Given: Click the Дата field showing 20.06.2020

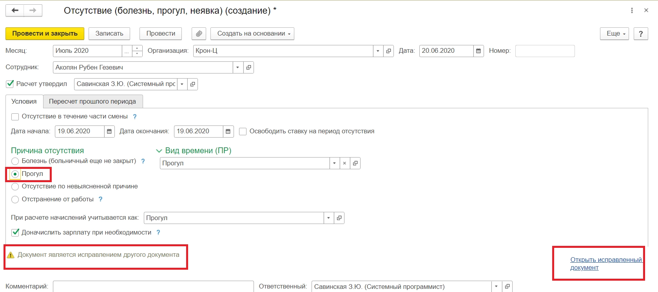Looking at the screenshot, I should [446, 51].
